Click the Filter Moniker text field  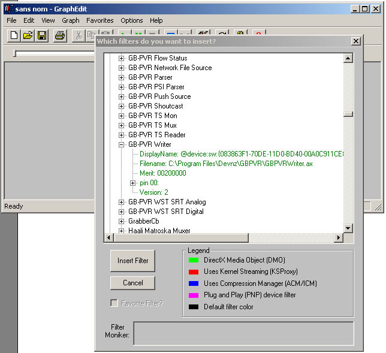click(243, 333)
